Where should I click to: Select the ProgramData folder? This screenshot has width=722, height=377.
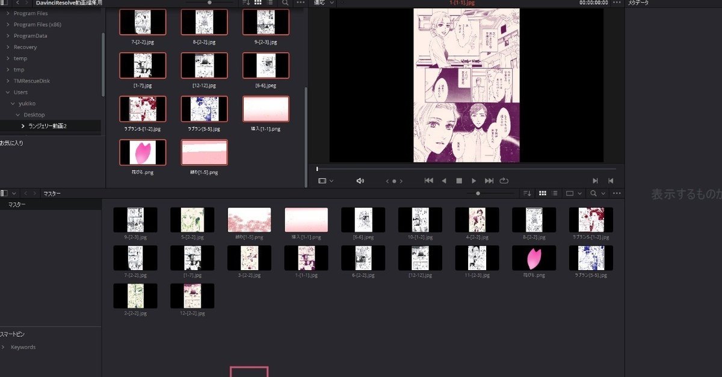30,36
